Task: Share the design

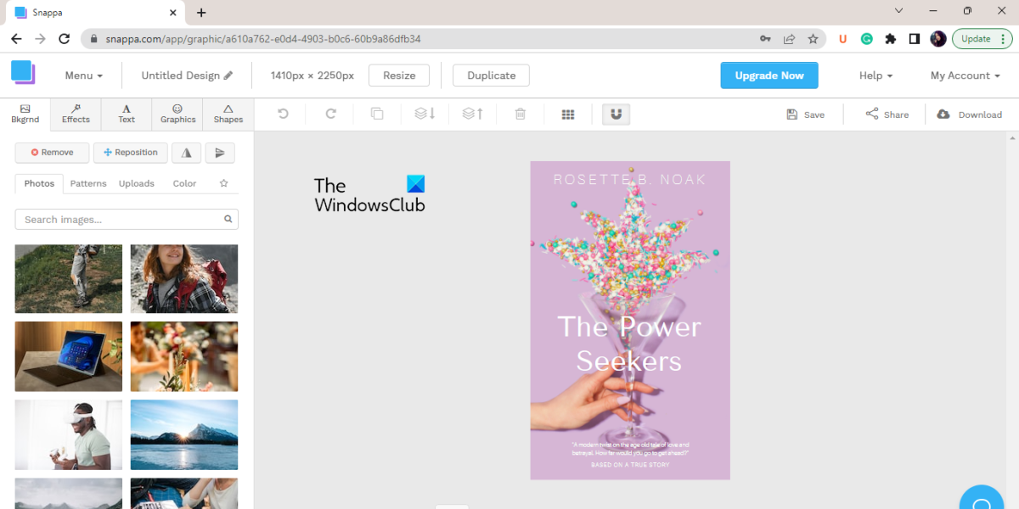Action: [x=887, y=115]
